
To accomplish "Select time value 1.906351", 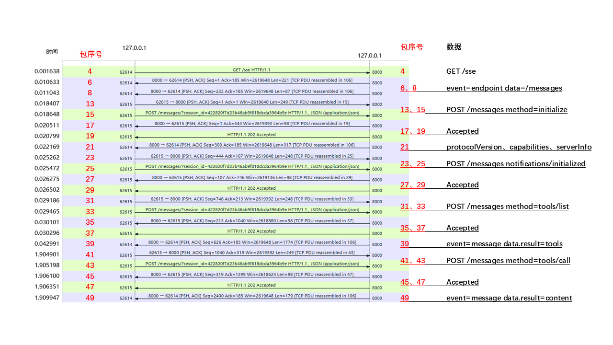I will (x=47, y=287).
